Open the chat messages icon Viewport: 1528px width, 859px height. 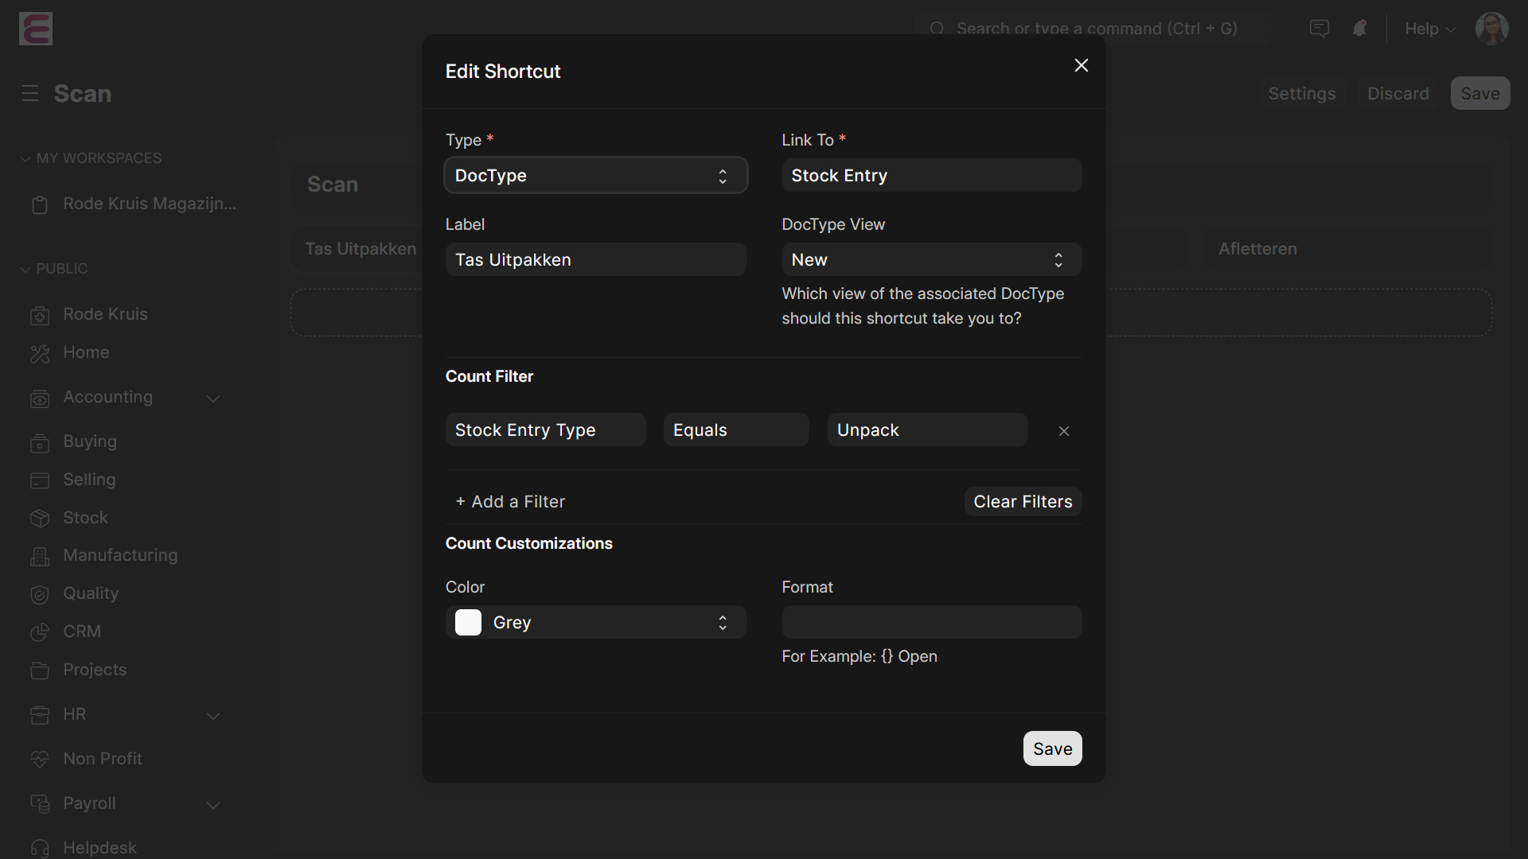point(1319,29)
